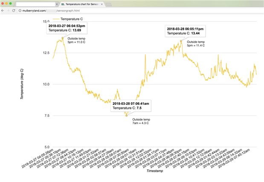Select the 13.69 peak data point marker

[x=63, y=38]
